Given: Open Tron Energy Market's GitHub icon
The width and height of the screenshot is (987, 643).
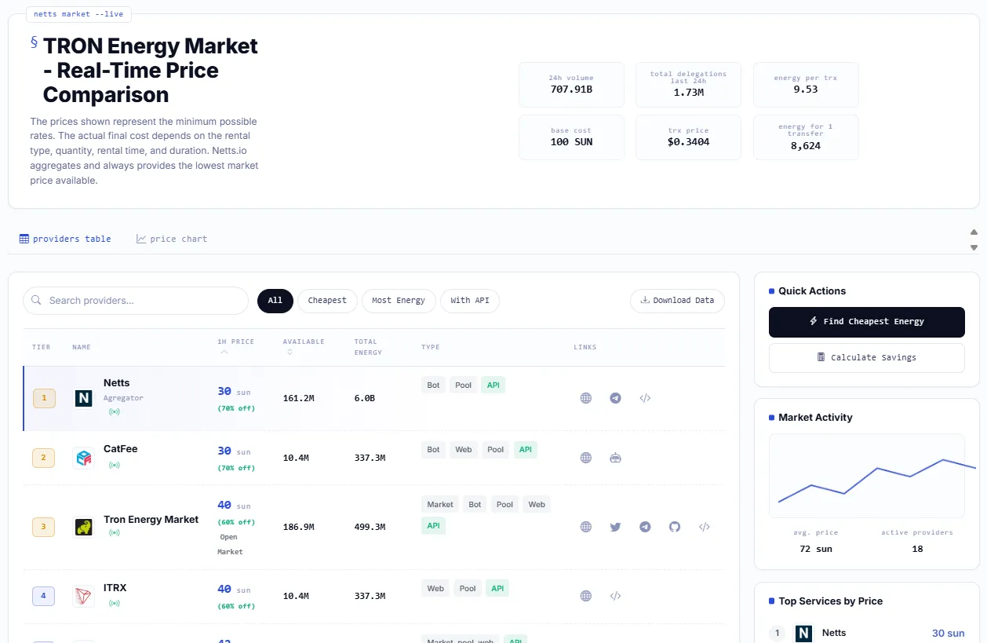Looking at the screenshot, I should click(675, 527).
